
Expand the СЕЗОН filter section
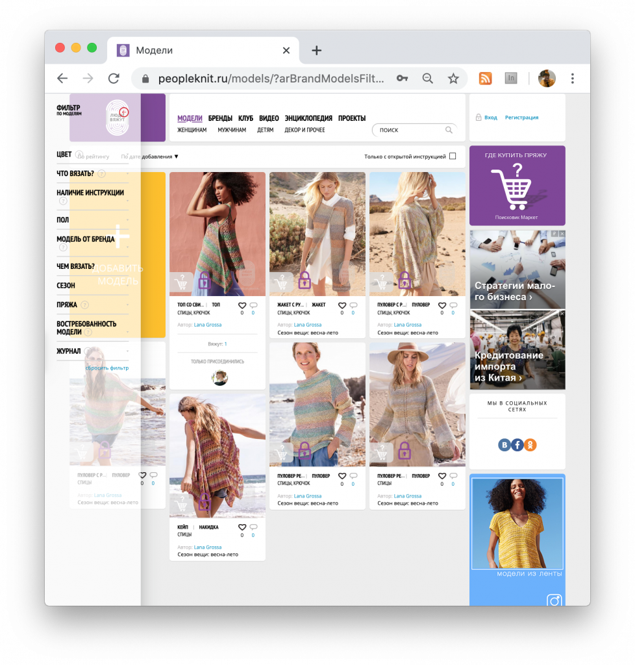[x=92, y=286]
